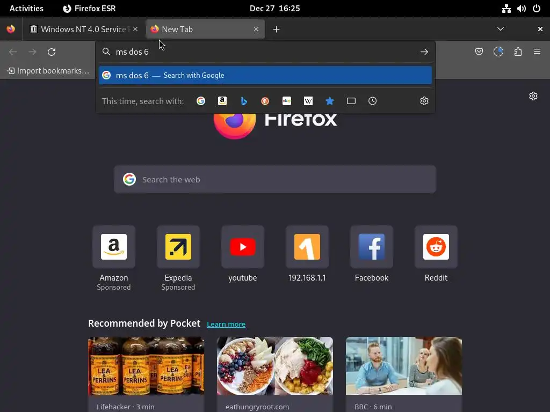Open the Lifehacker Lea & Perrins article
Viewport: 550px width, 412px height.
click(x=146, y=374)
